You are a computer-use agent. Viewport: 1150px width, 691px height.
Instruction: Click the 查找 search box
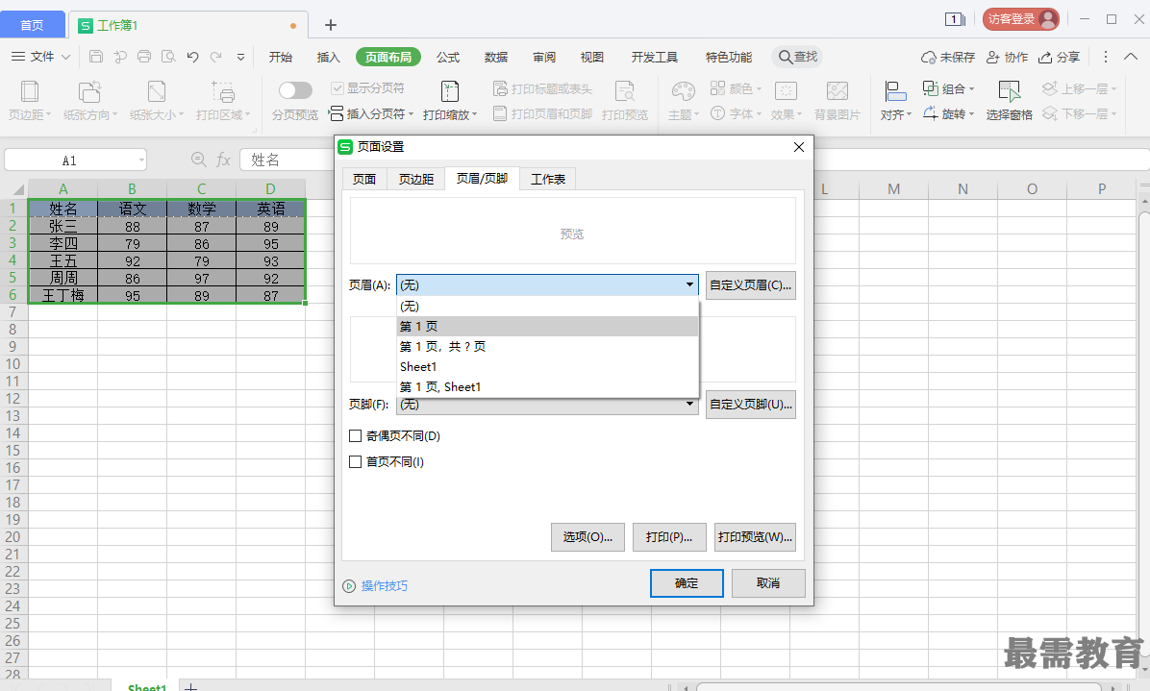797,57
